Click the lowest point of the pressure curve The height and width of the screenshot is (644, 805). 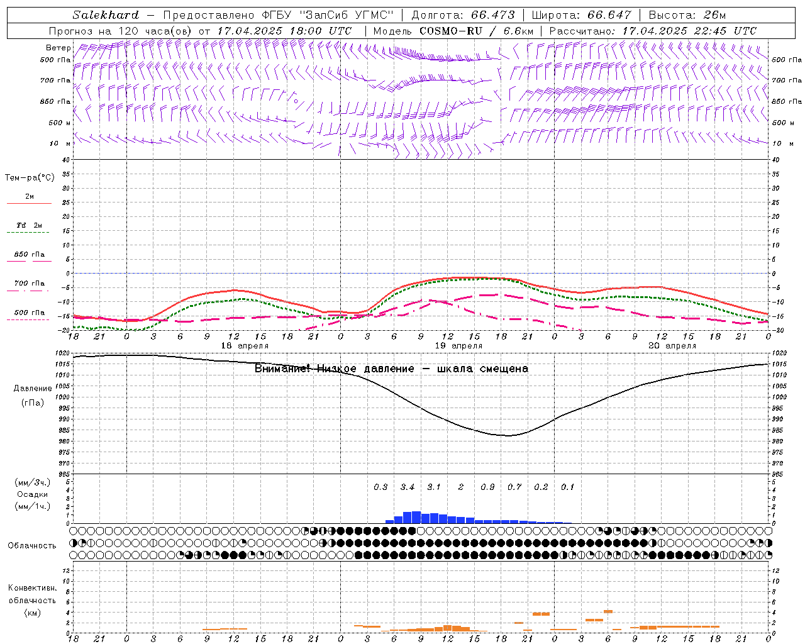point(508,435)
